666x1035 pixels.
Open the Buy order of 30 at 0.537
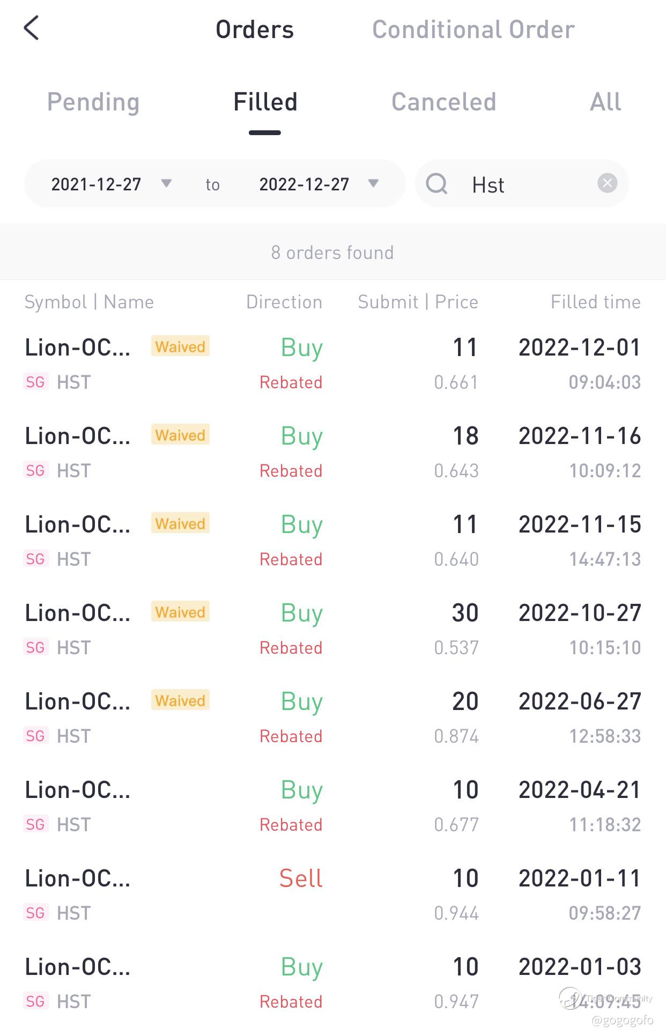click(x=332, y=630)
